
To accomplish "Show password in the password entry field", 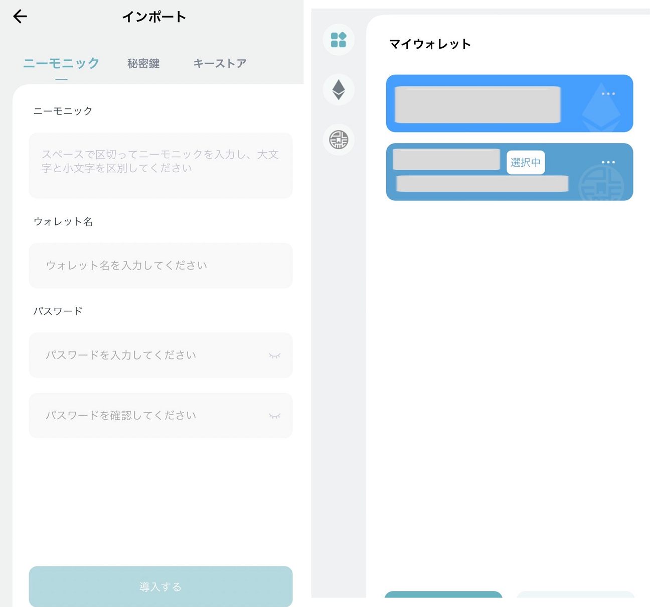I will [x=274, y=355].
